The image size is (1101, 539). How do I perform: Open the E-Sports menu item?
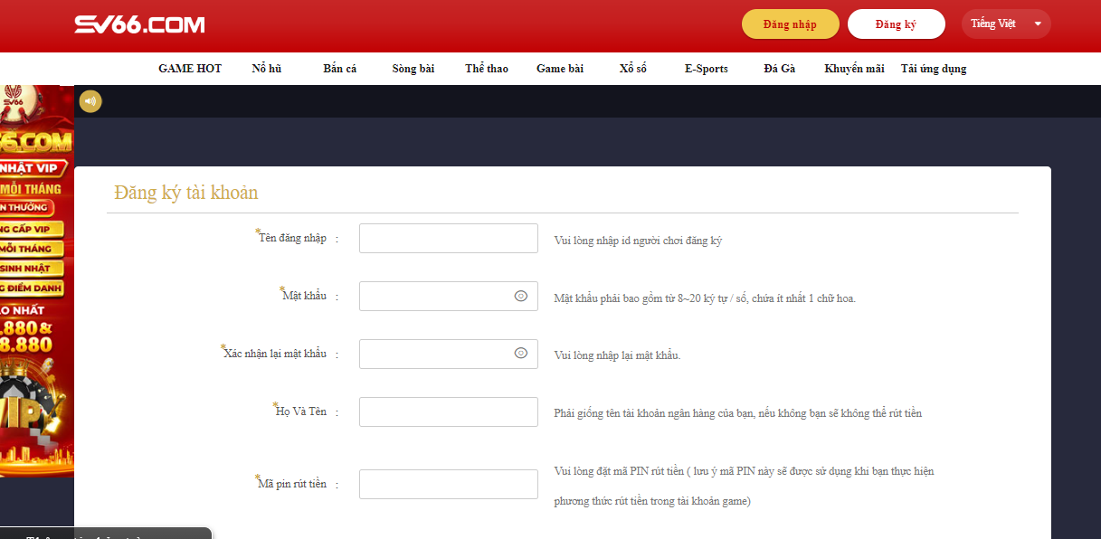coord(706,69)
